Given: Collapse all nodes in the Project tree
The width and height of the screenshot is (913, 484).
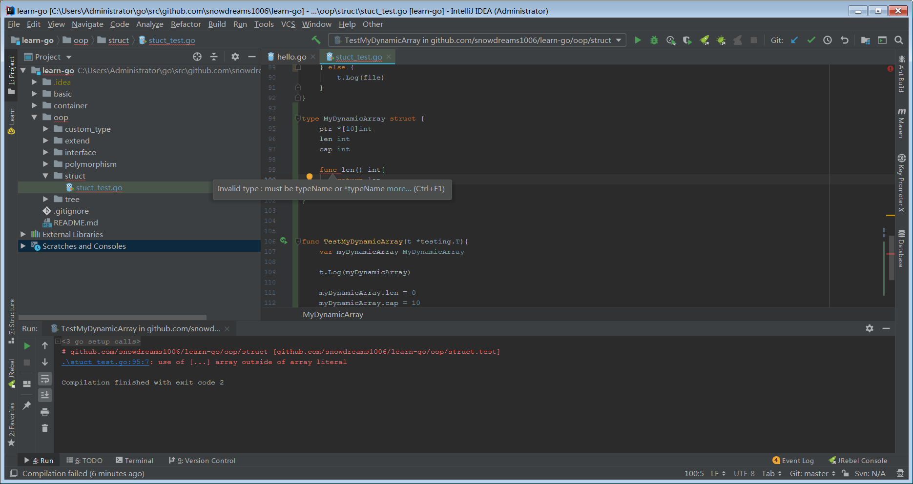Looking at the screenshot, I should click(214, 57).
